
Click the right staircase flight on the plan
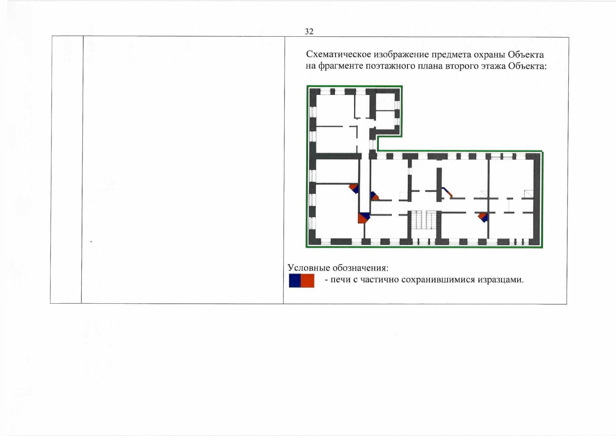pyautogui.click(x=431, y=220)
